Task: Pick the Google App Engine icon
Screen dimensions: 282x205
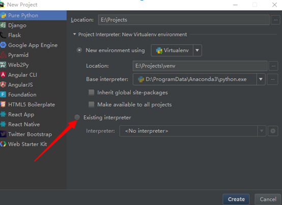Action: coord(3,45)
